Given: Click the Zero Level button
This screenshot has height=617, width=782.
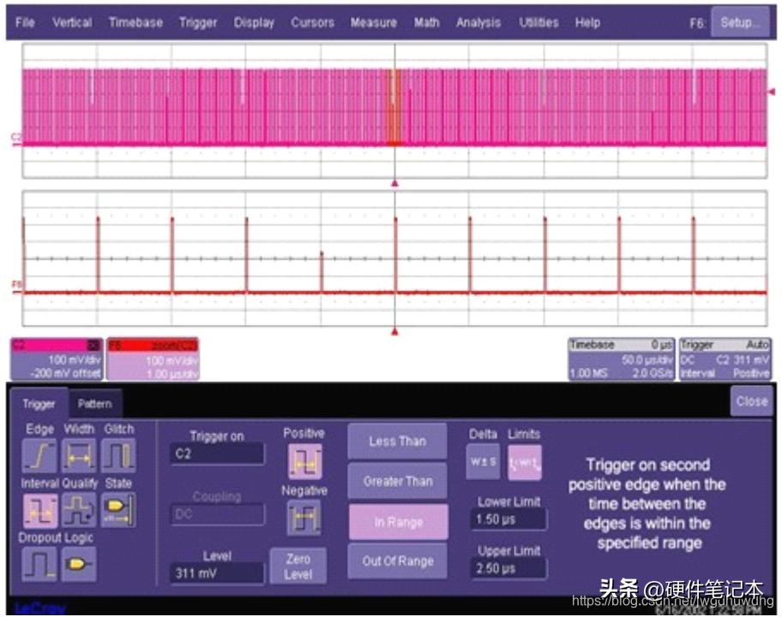Looking at the screenshot, I should pos(298,566).
